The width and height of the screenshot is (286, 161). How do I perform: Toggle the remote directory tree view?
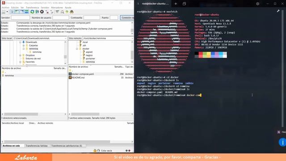point(22,12)
